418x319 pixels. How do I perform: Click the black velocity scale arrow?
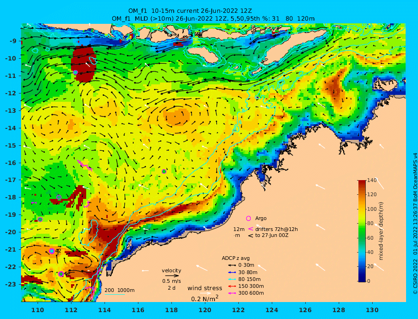pyautogui.click(x=172, y=276)
